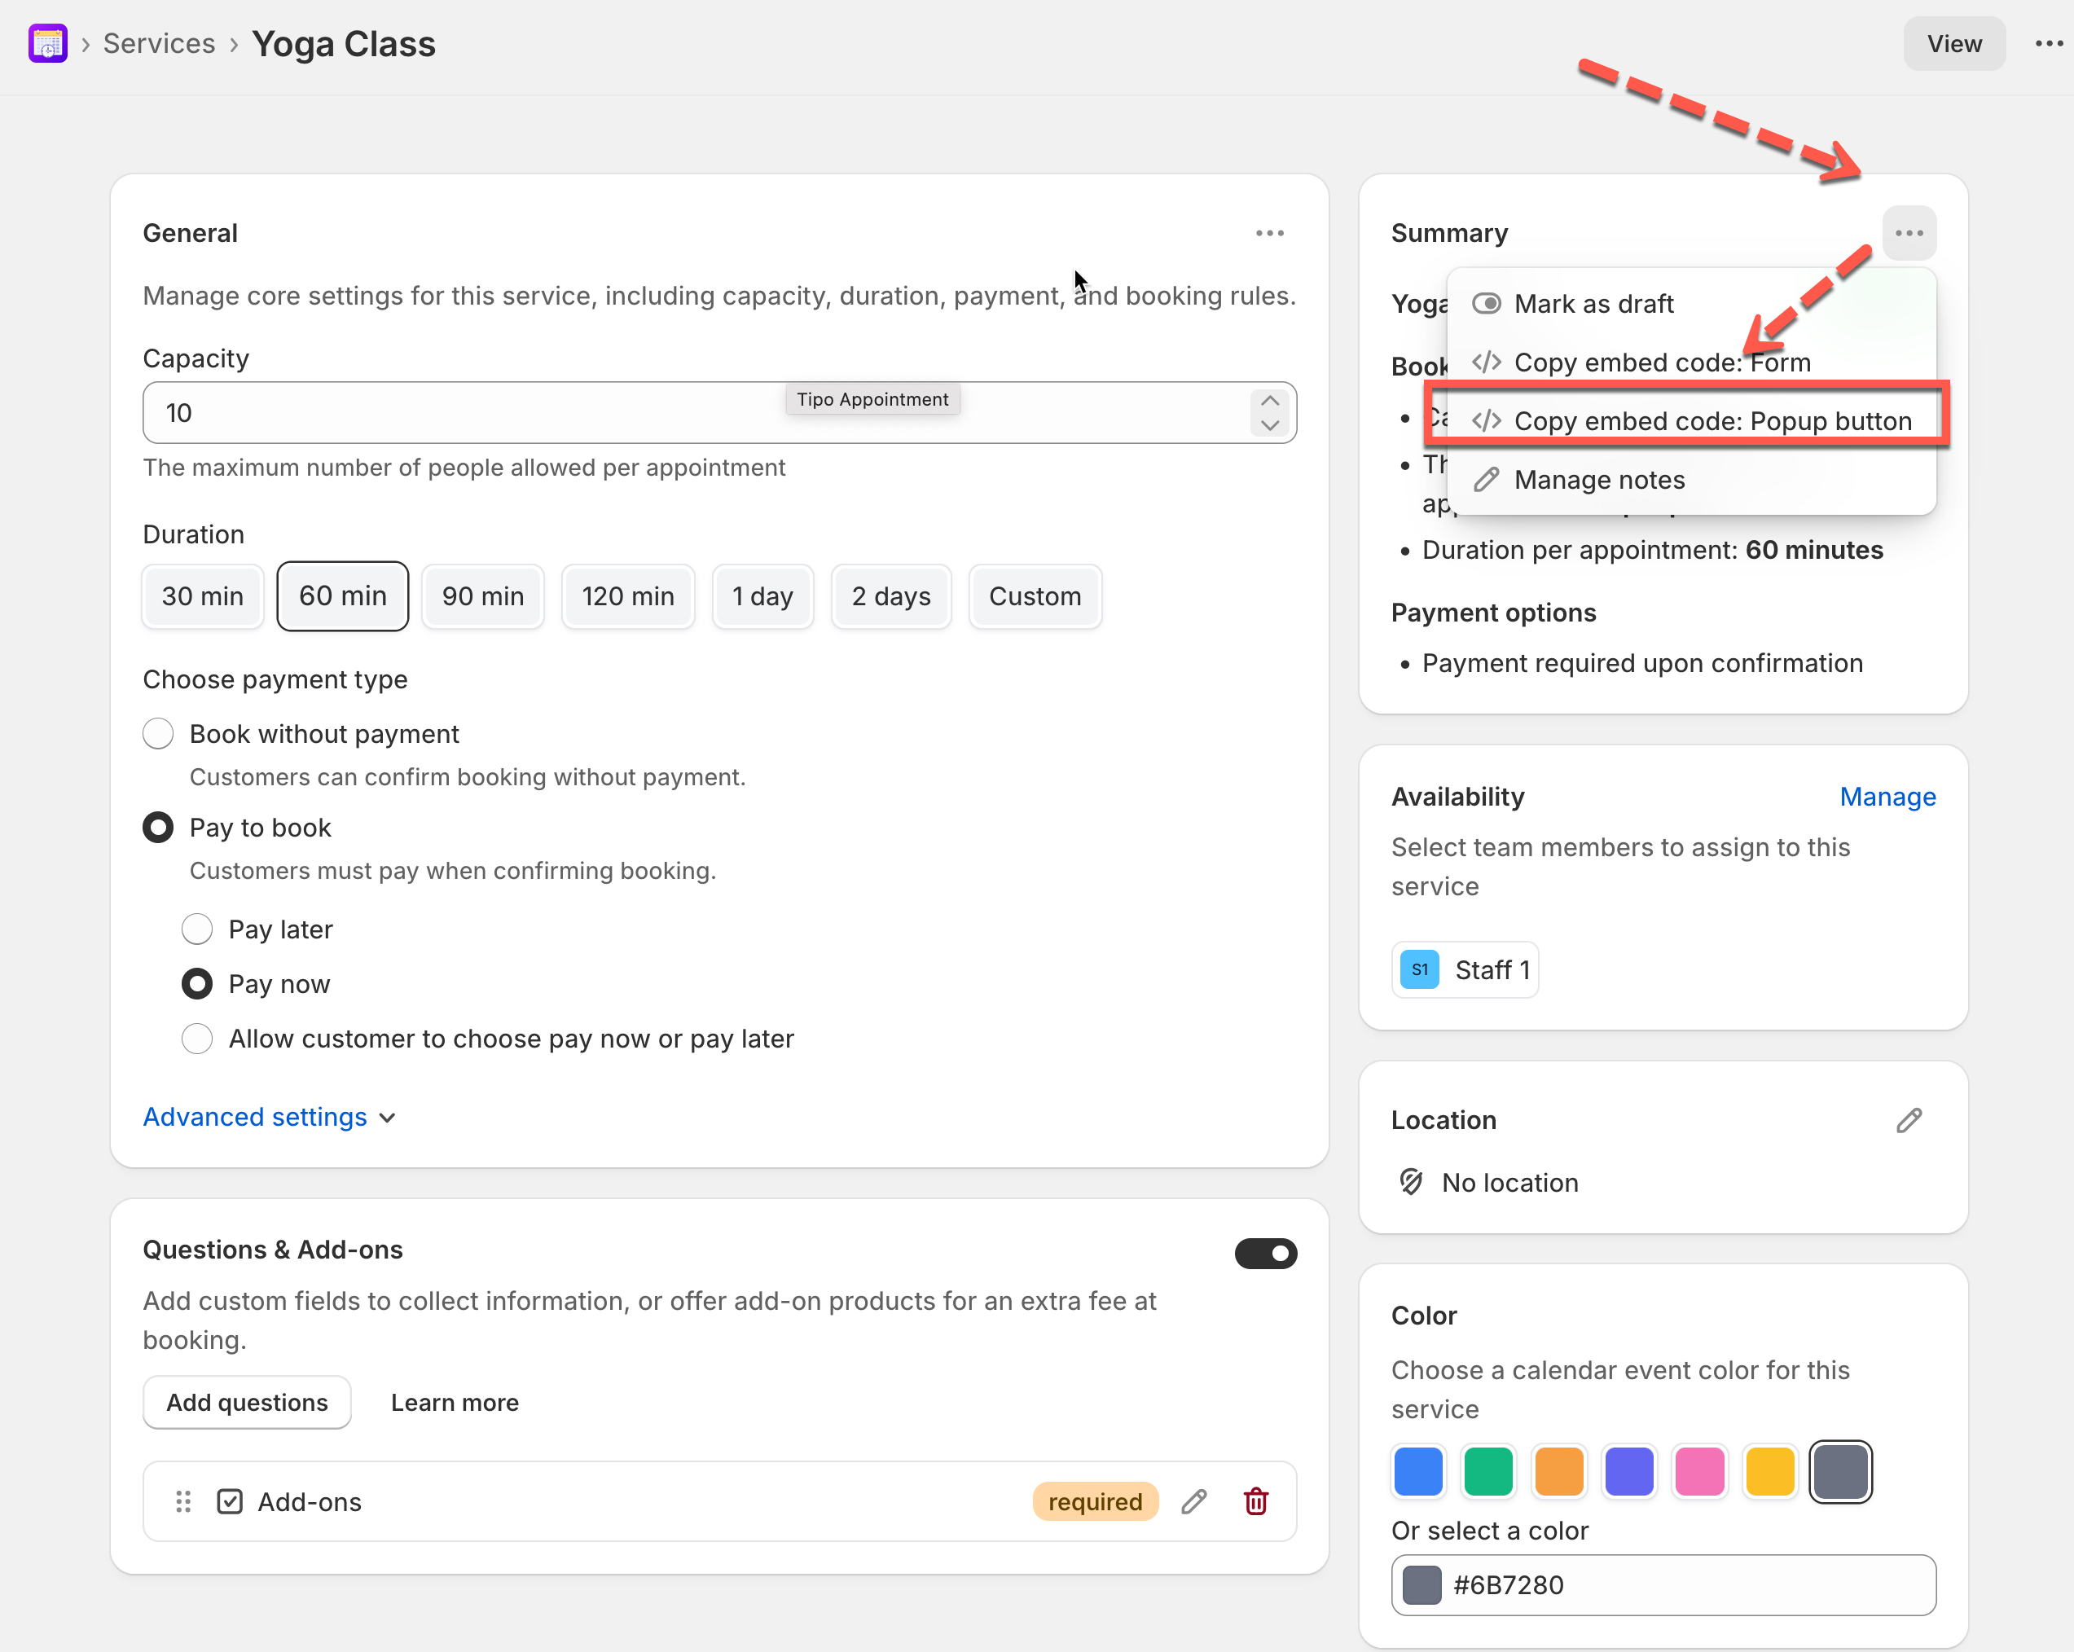
Task: Click the Location edit pencil icon
Action: [1909, 1120]
